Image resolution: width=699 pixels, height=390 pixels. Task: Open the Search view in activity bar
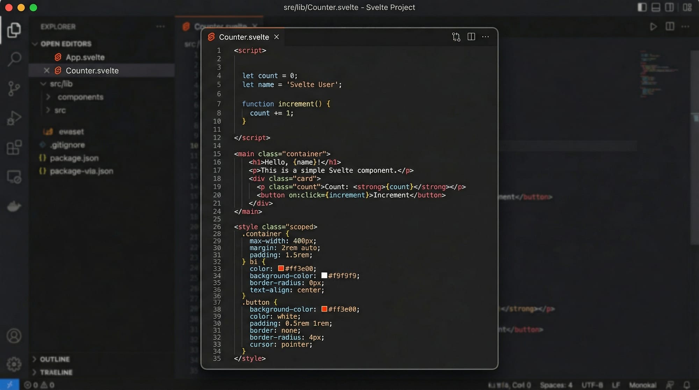click(14, 59)
